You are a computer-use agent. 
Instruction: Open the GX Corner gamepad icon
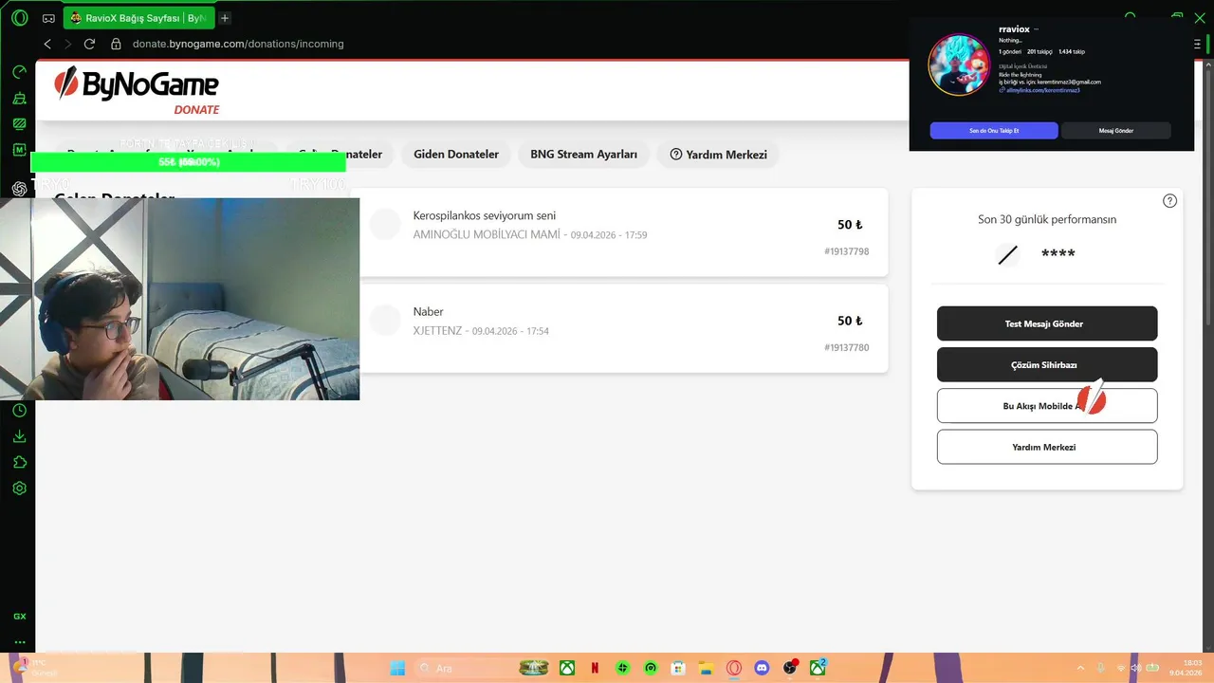pos(48,18)
